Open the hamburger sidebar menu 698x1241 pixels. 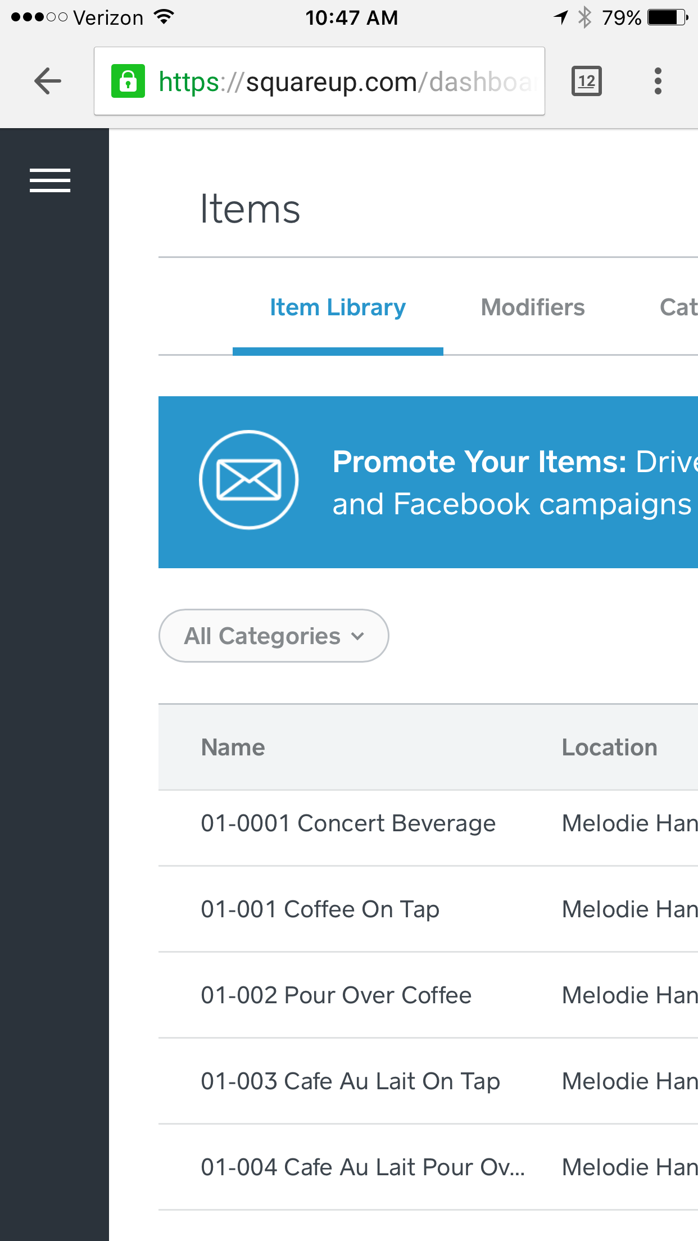(50, 180)
